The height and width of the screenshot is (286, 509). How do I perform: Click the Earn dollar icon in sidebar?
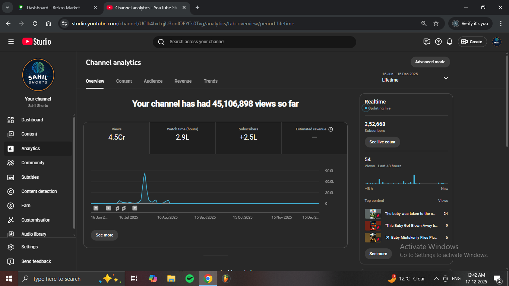pos(11,206)
